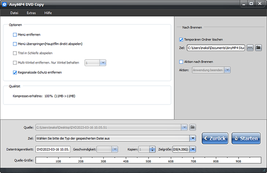
Task: Toggle Menü überspringen checkbox
Action: [15, 44]
